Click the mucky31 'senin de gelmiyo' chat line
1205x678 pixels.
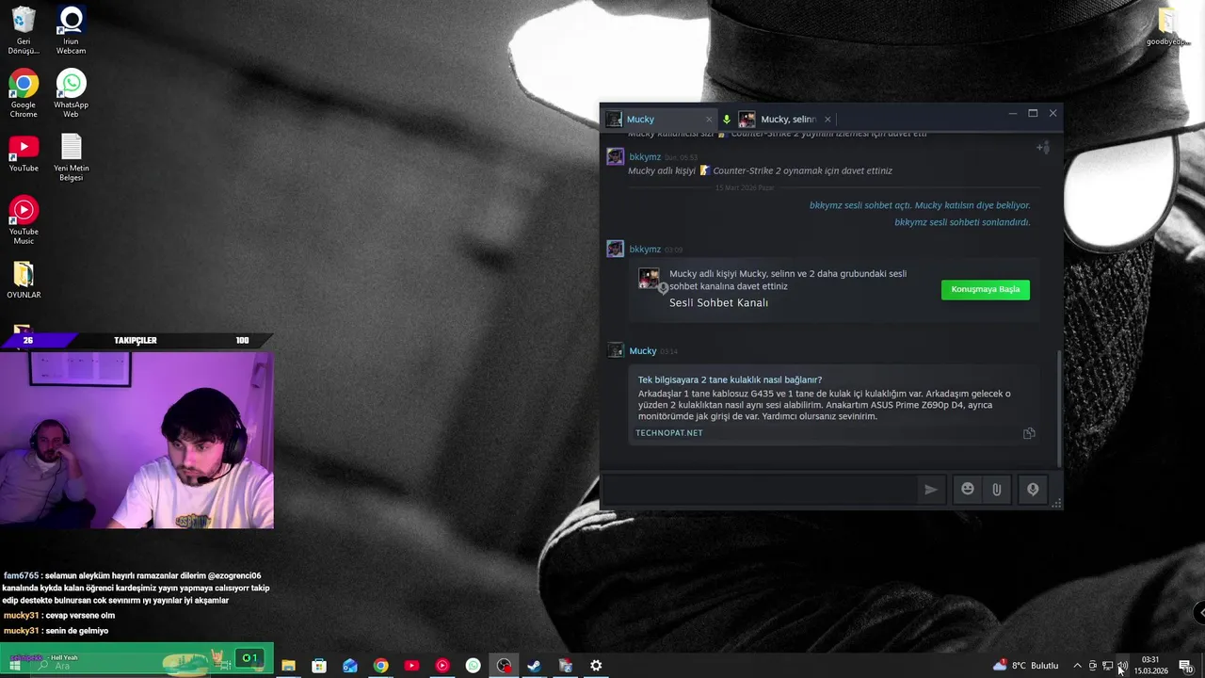[x=56, y=631]
